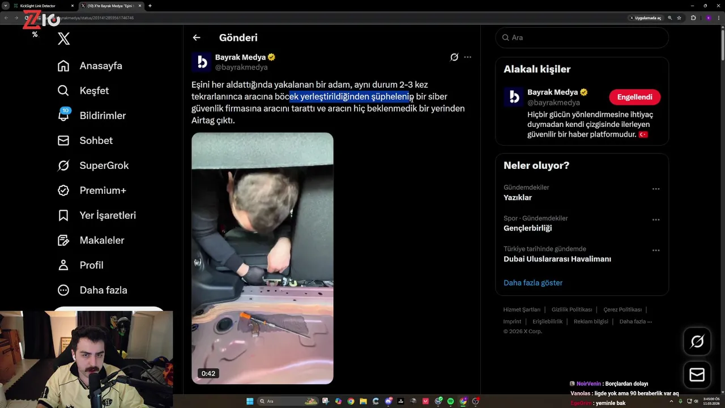
Task: Show hidden system tray icons
Action: [672, 401]
